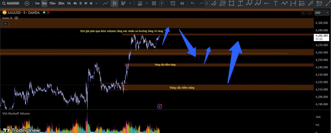Expand the timeframe dropdown chevron
This screenshot has height=133, width=331.
(96, 3)
